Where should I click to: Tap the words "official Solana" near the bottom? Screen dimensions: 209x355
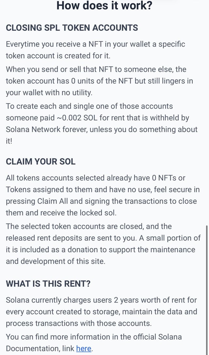pyautogui.click(x=156, y=336)
